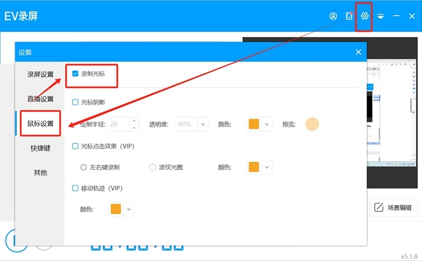Viewport: 422px width, 261px height.
Task: Enable the 移动轨迹 (VIP) checkbox
Action: pos(75,188)
